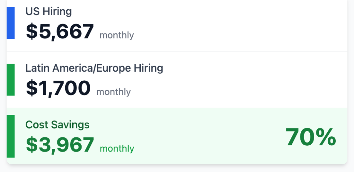Select the $3,967 savings amount
The height and width of the screenshot is (172, 354).
(60, 145)
